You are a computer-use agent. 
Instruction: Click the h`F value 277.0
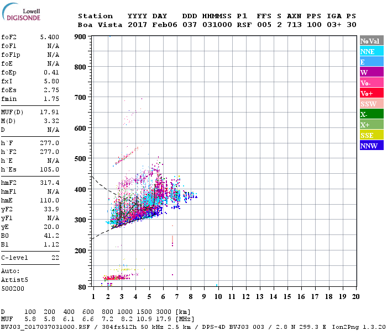coord(50,143)
